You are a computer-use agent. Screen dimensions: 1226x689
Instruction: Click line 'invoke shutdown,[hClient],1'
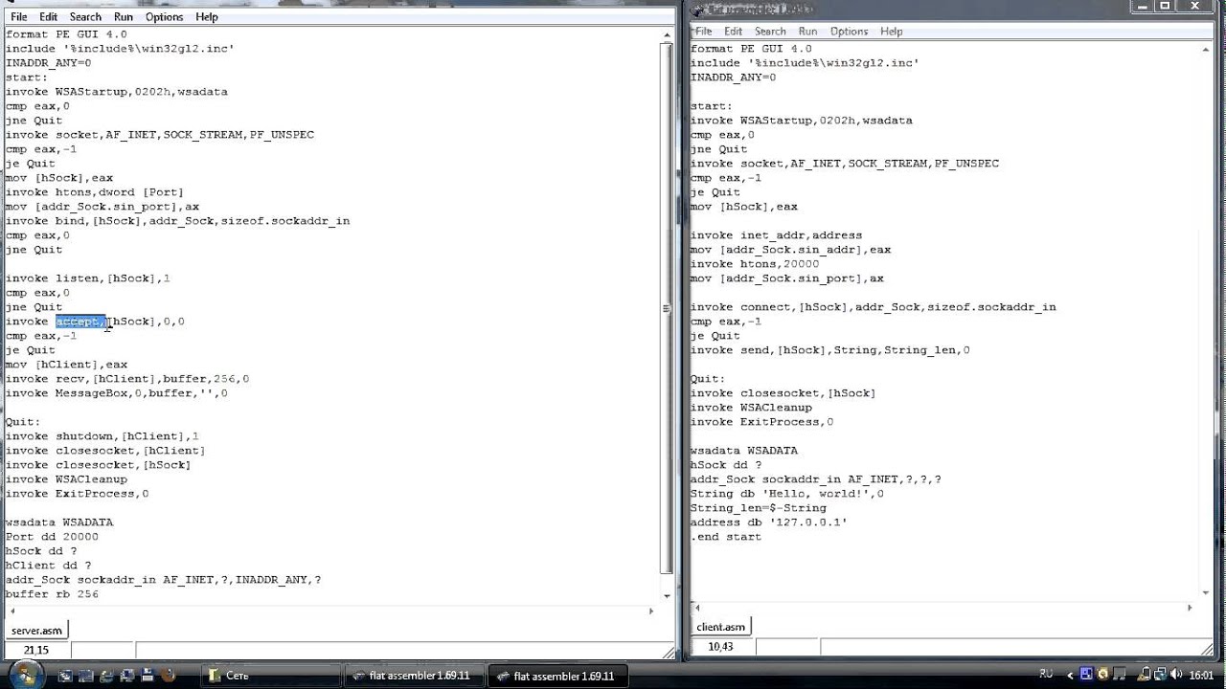click(102, 436)
